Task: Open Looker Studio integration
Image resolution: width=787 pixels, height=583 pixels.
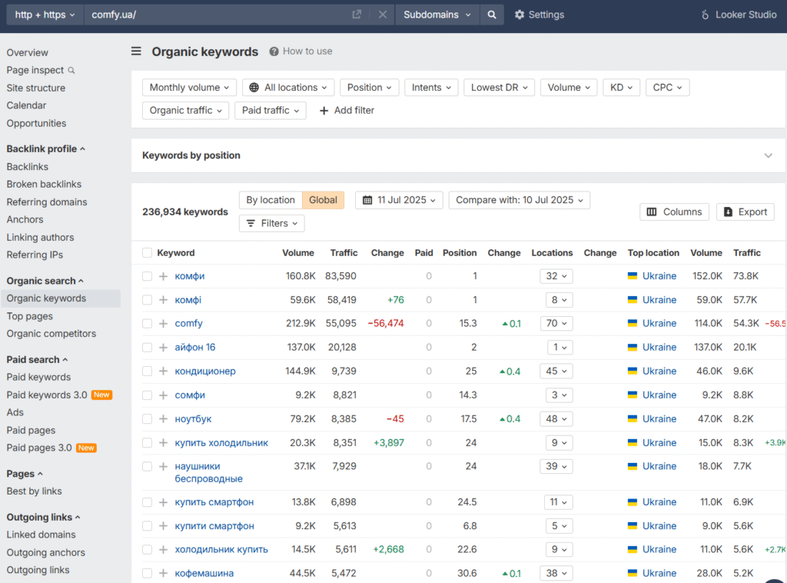Action: click(x=739, y=15)
